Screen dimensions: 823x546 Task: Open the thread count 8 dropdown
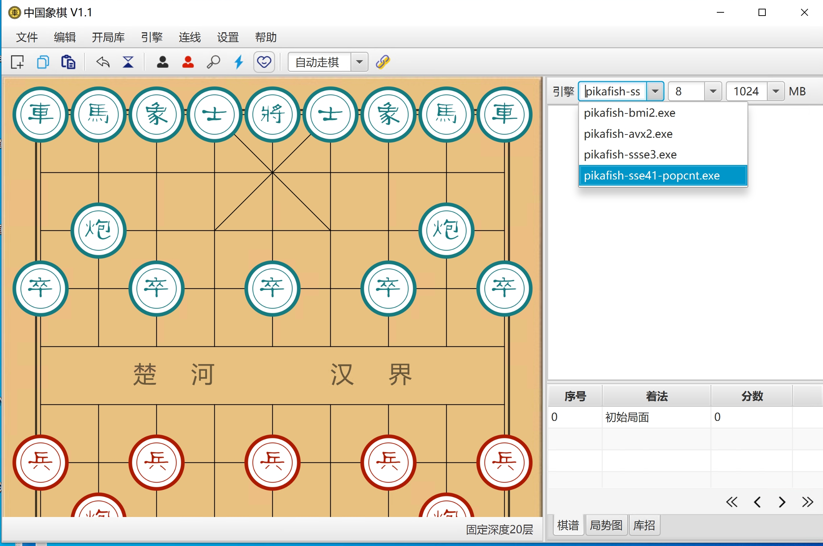pos(713,91)
